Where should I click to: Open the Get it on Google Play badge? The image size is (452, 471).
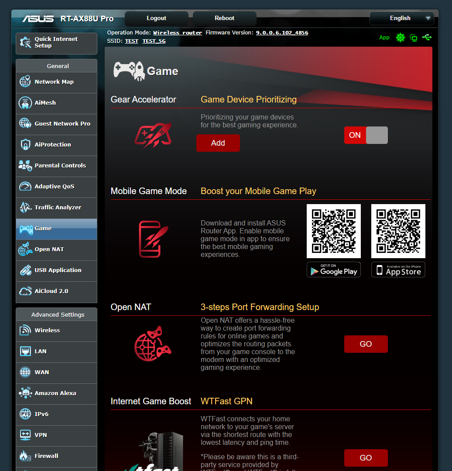click(334, 270)
